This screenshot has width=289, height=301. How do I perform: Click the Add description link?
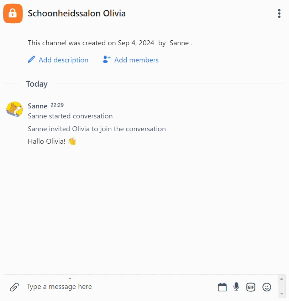tap(63, 60)
